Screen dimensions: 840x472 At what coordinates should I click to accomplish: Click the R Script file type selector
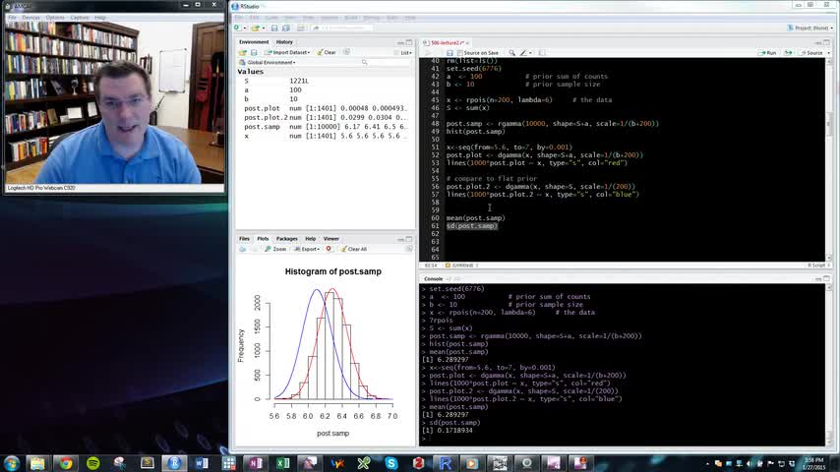[818, 265]
